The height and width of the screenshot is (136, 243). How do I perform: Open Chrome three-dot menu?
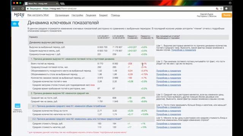230,9
